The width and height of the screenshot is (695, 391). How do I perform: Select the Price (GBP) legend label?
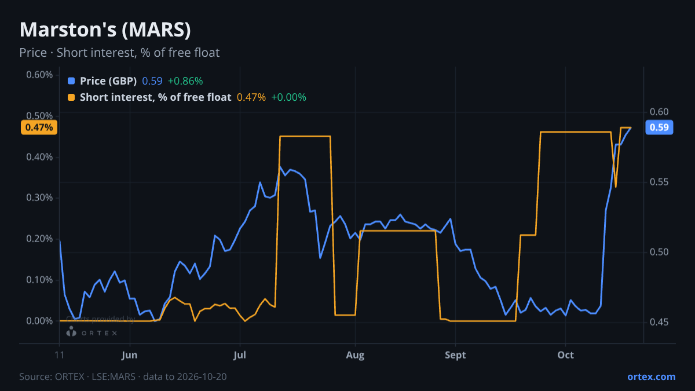click(x=108, y=81)
